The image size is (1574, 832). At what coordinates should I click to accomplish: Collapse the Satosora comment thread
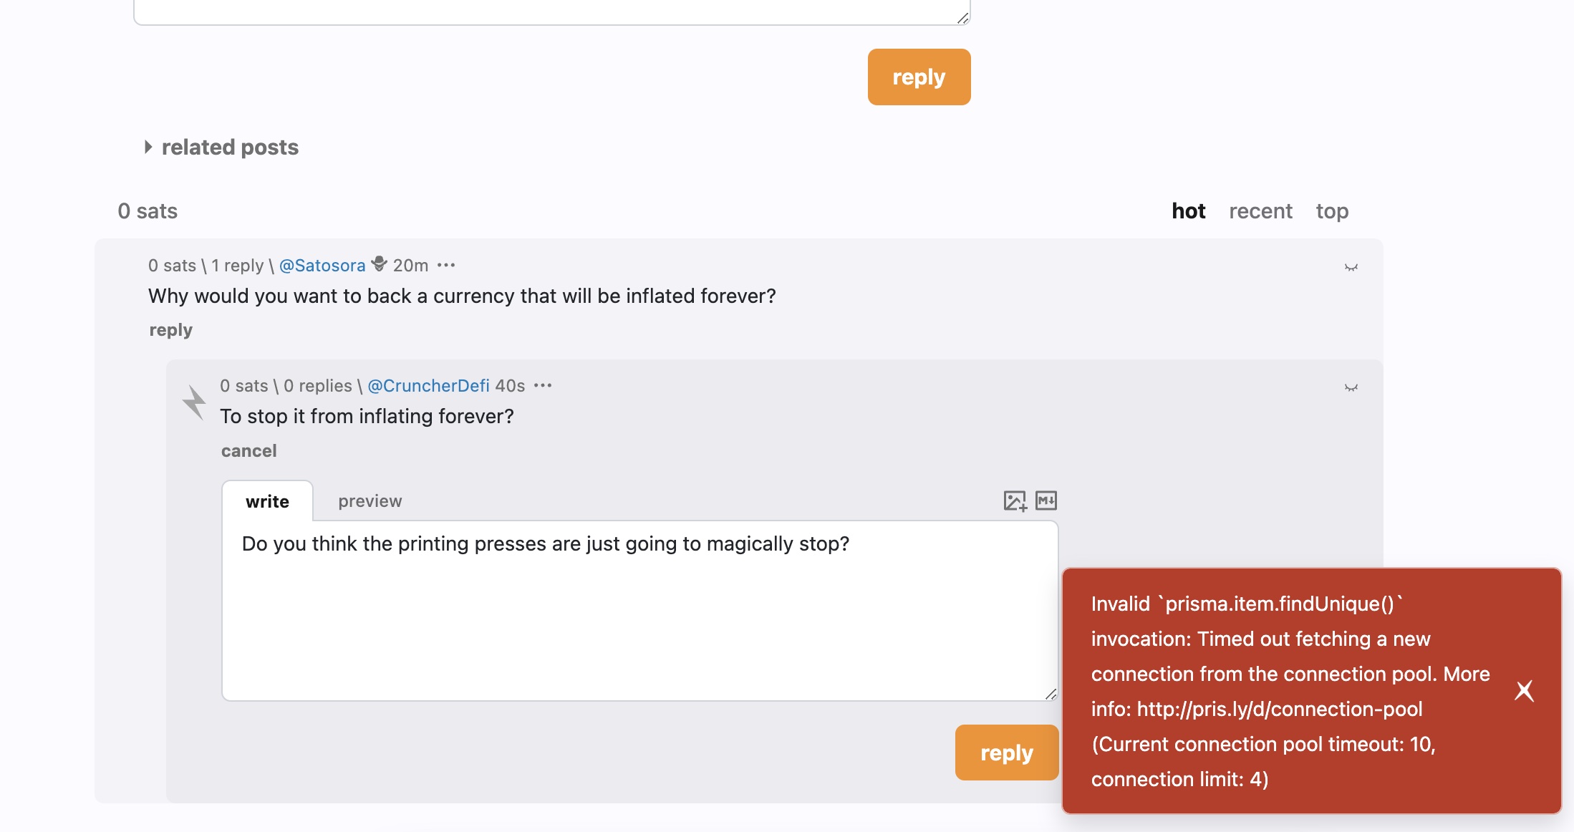pos(1351,267)
